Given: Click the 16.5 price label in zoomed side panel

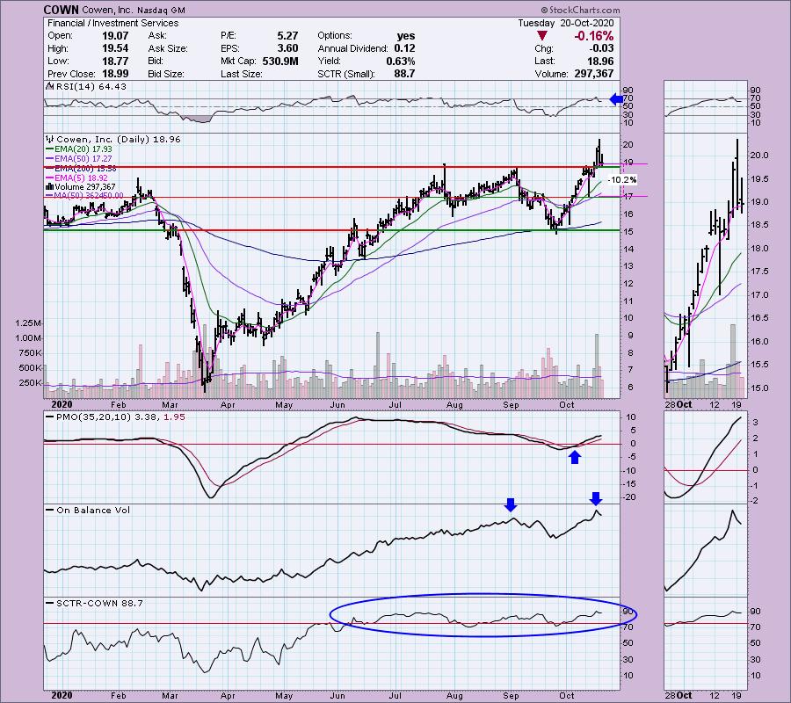Looking at the screenshot, I should 759,318.
